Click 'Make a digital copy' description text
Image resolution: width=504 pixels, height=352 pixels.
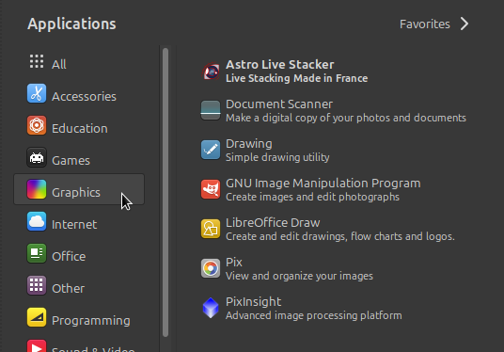pyautogui.click(x=346, y=118)
